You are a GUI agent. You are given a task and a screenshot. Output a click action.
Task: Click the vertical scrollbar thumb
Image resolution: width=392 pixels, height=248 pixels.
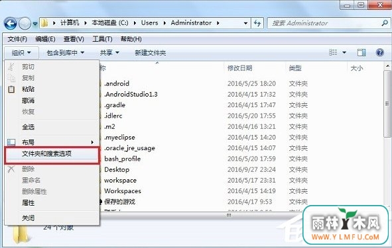click(x=387, y=103)
